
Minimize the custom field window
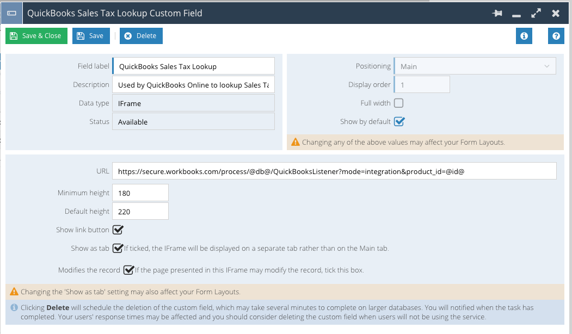click(x=516, y=14)
